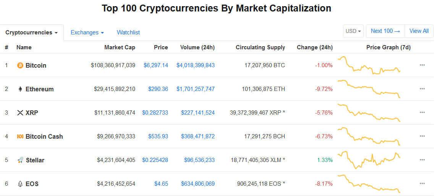Click the Bitcoin Cash logo icon
Image resolution: width=442 pixels, height=196 pixels.
pyautogui.click(x=20, y=136)
